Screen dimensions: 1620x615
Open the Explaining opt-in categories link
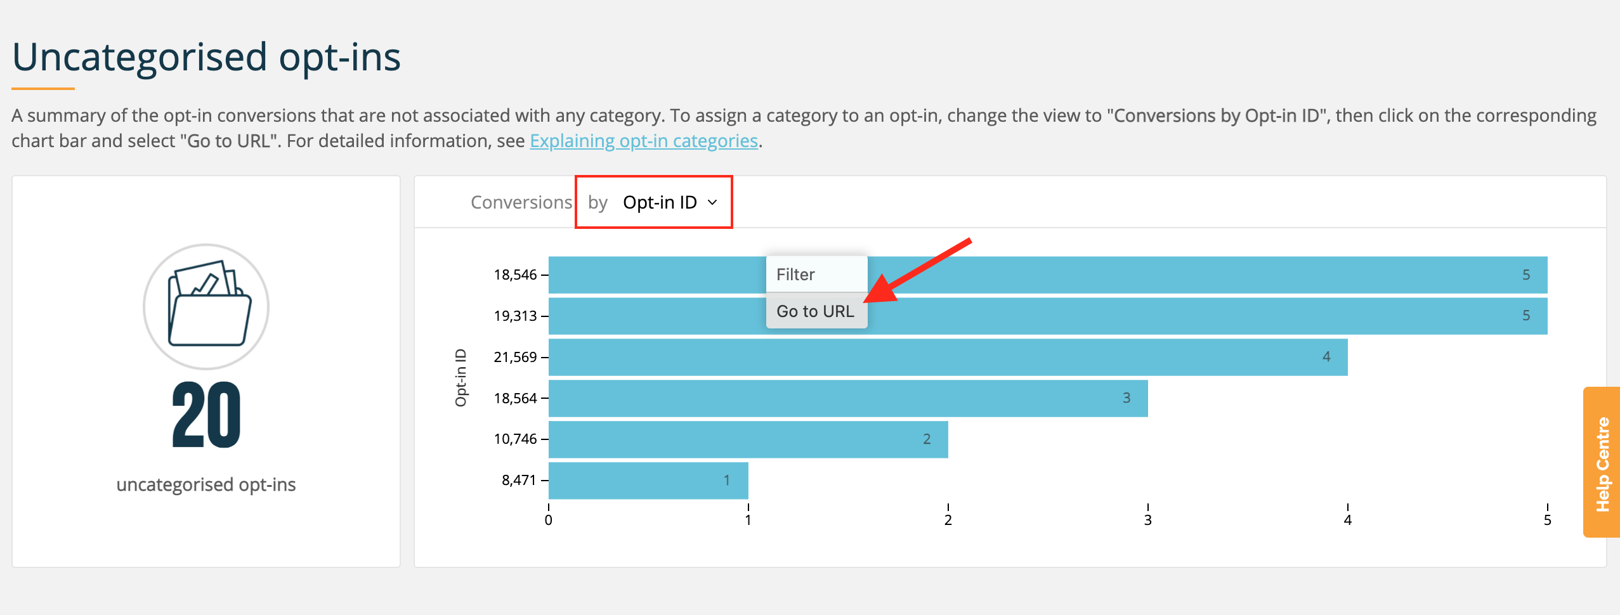[x=644, y=141]
